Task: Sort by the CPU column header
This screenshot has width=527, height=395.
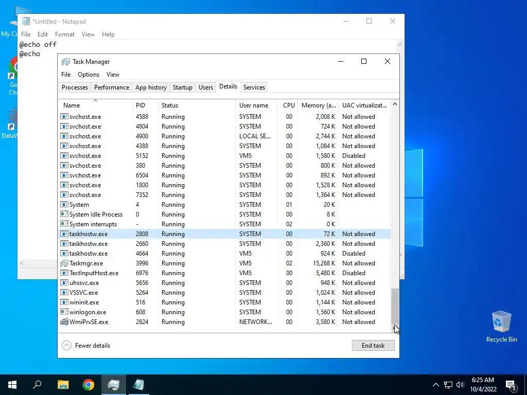Action: (x=288, y=105)
